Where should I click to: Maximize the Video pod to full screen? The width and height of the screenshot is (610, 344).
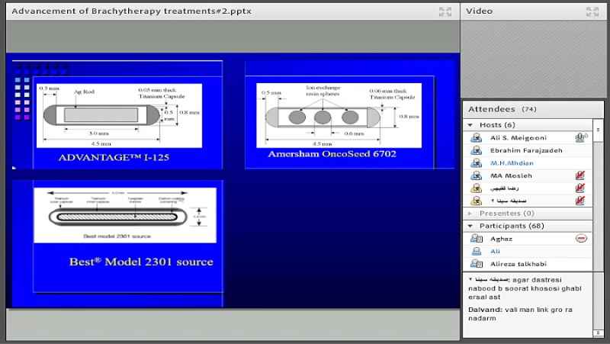click(592, 11)
